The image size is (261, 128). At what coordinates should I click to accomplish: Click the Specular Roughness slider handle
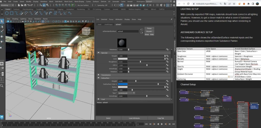pyautogui.click(x=140, y=62)
